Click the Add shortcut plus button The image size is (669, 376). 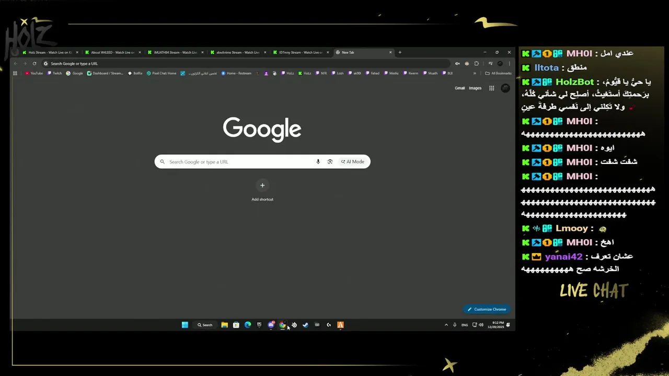(x=262, y=185)
